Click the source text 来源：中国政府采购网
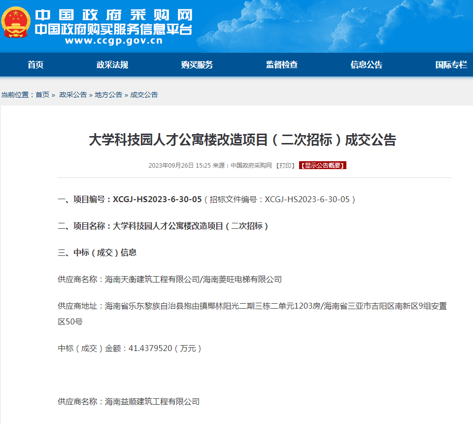 (242, 165)
